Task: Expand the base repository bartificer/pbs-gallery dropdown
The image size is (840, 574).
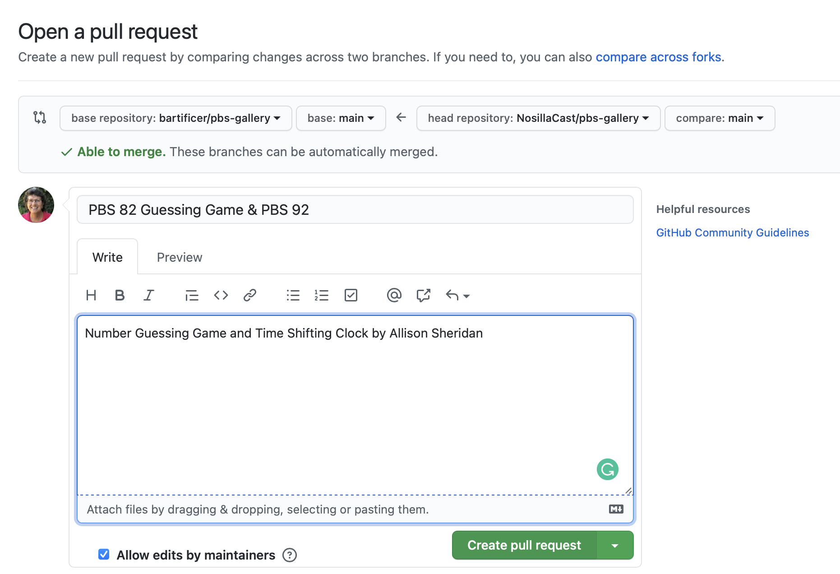Action: pos(176,118)
